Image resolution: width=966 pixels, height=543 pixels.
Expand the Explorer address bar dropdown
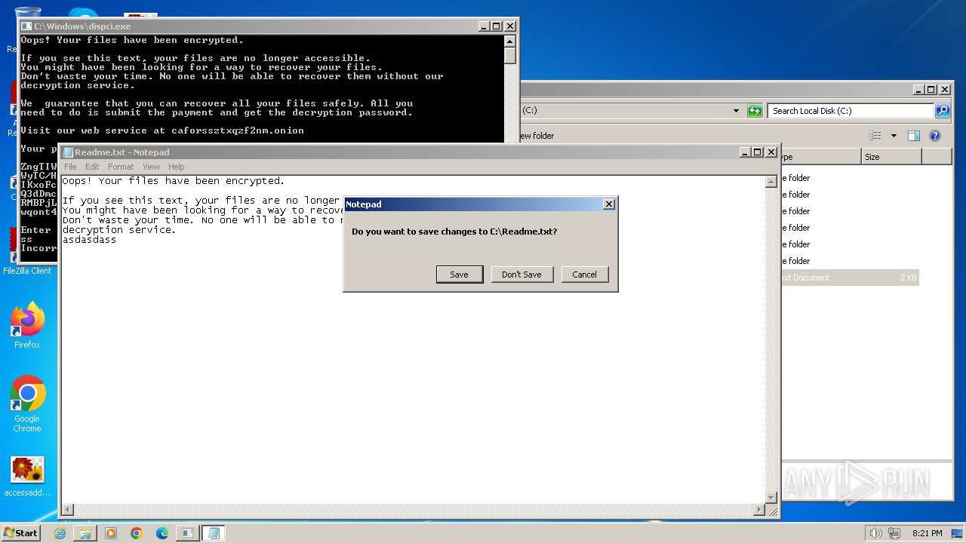tap(737, 111)
